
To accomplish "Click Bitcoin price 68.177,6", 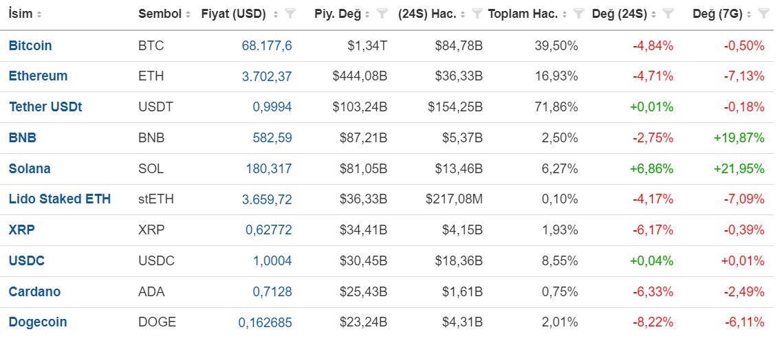I will (267, 46).
